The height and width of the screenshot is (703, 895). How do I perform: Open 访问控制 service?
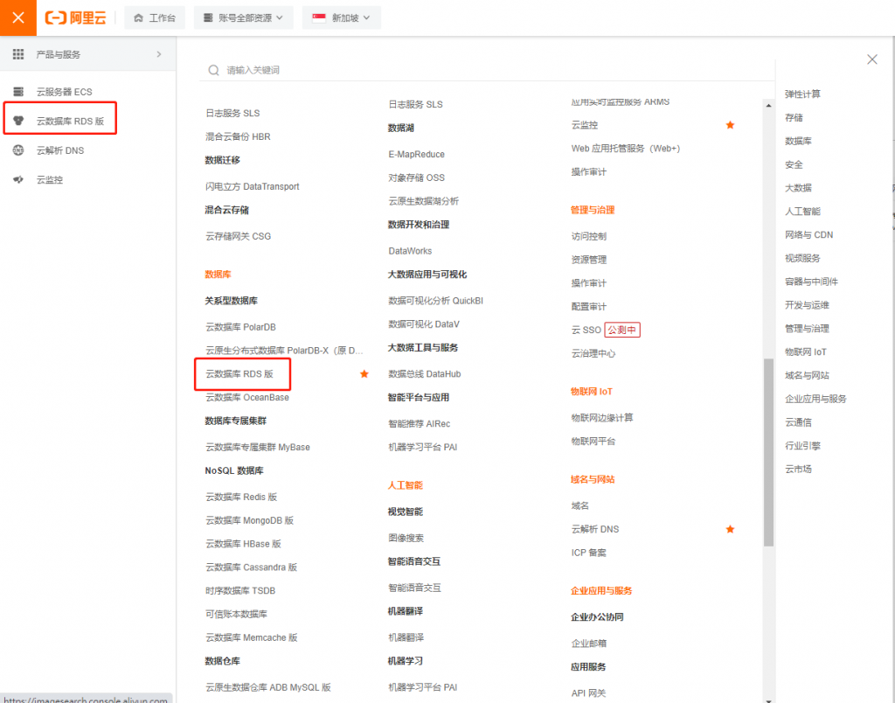tap(588, 236)
